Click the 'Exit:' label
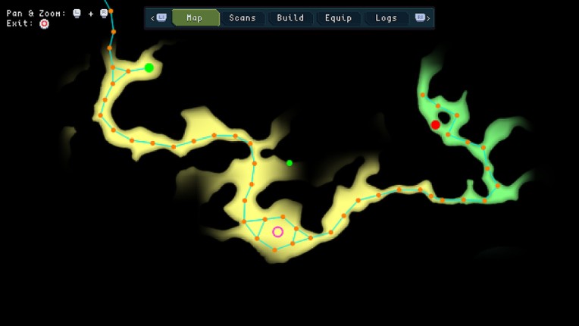Screen dimensions: 579x326 pyautogui.click(x=20, y=24)
